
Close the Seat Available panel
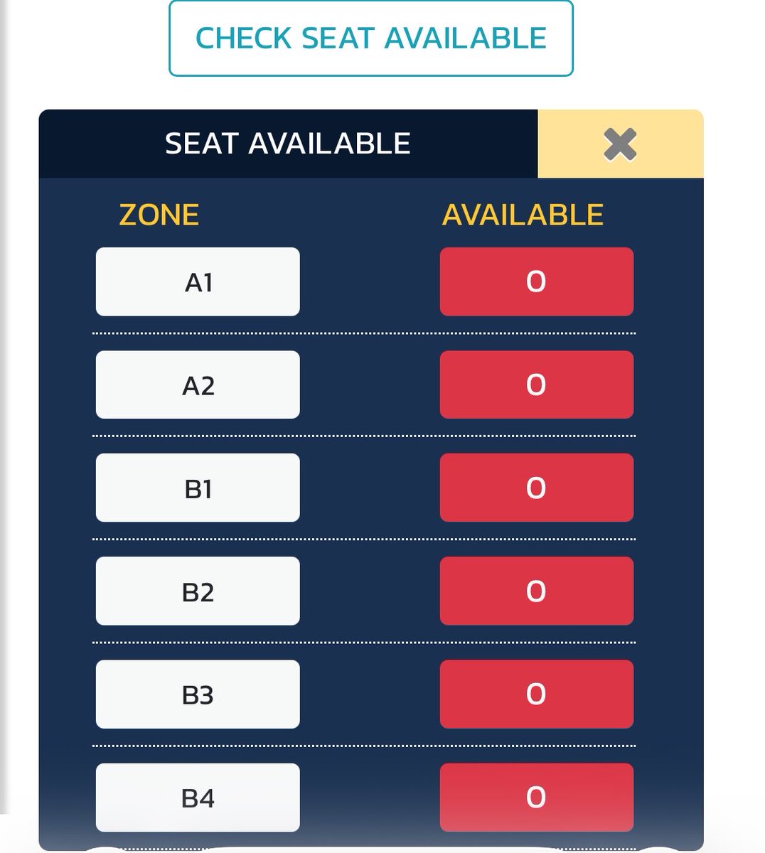click(621, 144)
